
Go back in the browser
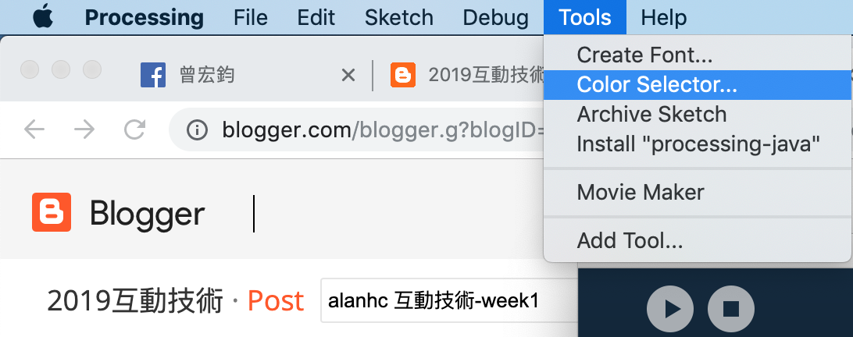[x=34, y=130]
